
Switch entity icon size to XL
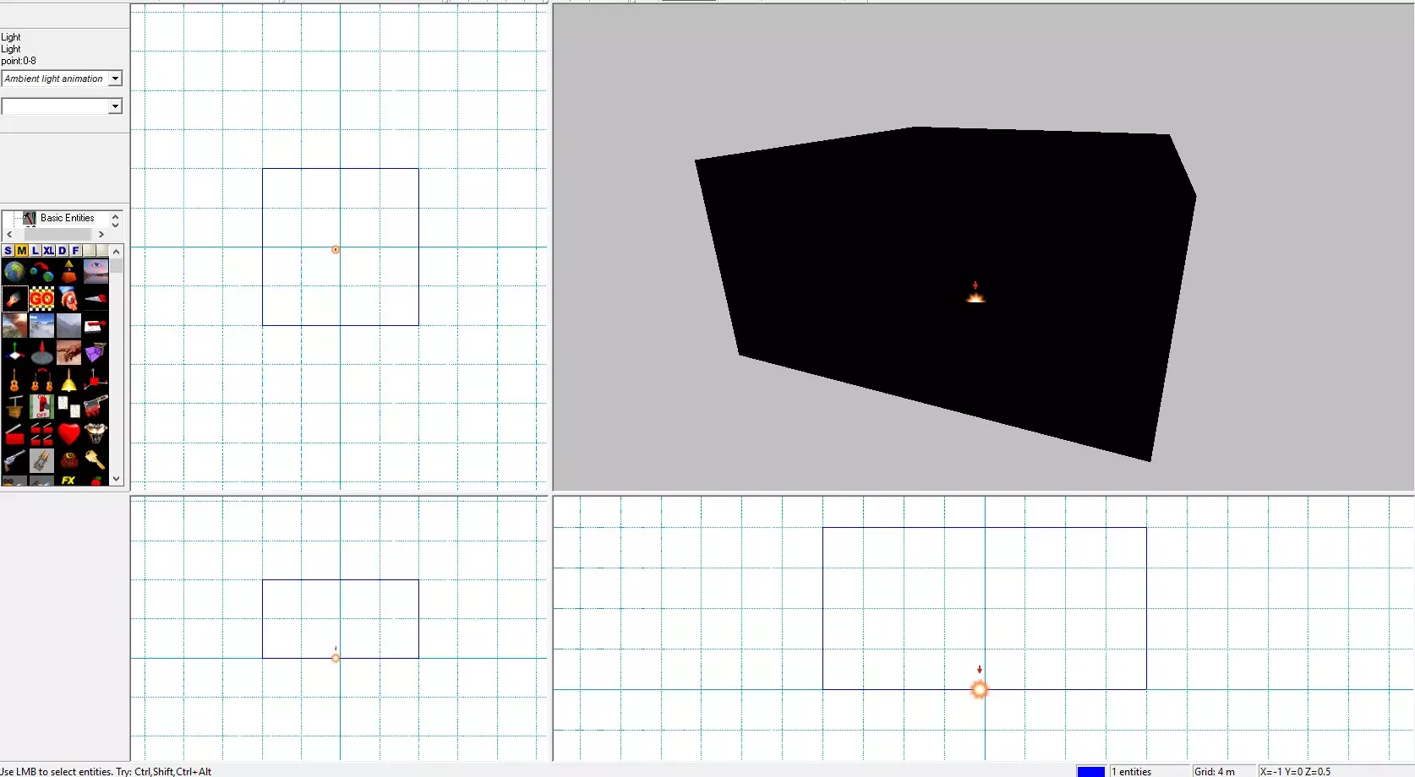tap(49, 251)
